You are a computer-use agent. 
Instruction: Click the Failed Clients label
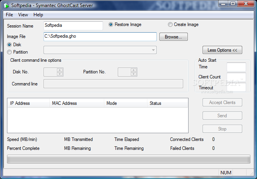tap(182, 148)
